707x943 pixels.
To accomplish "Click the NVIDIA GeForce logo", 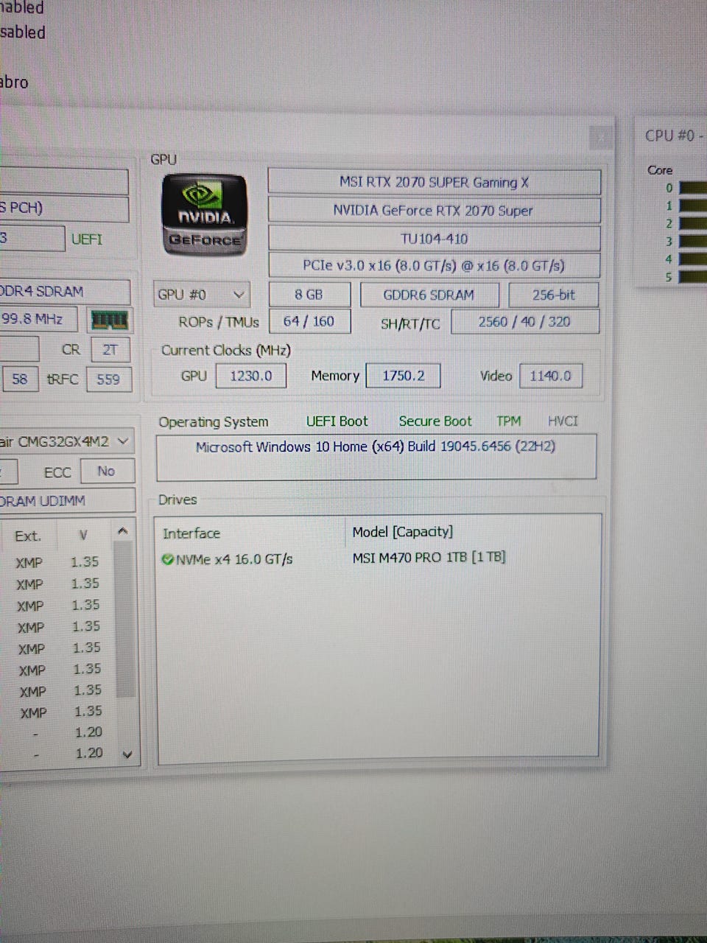I will [x=204, y=214].
